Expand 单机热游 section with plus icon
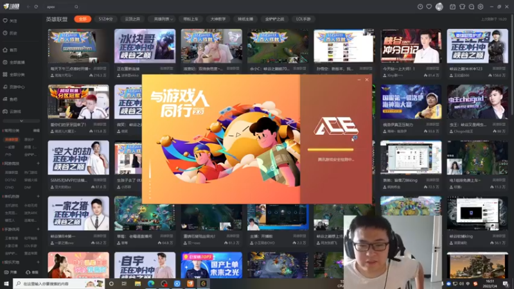Screen dimensions: 514x289 pyautogui.click(x=38, y=197)
